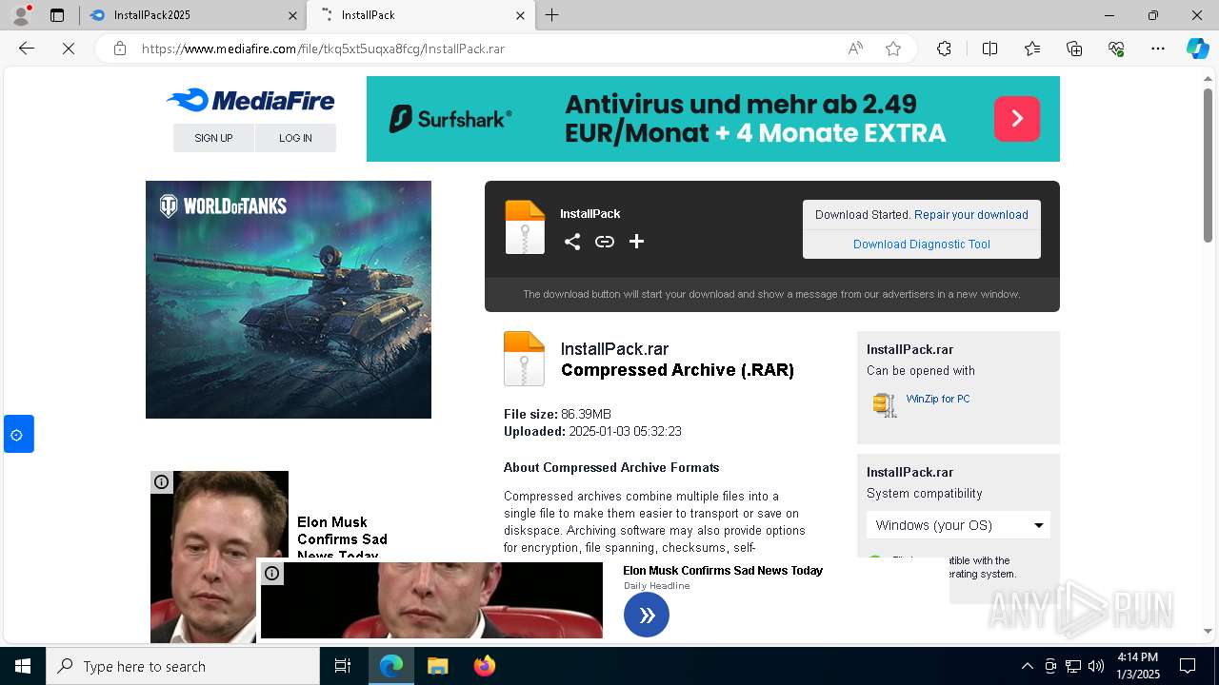Stop loading the page
This screenshot has width=1219, height=685.
pos(69,49)
